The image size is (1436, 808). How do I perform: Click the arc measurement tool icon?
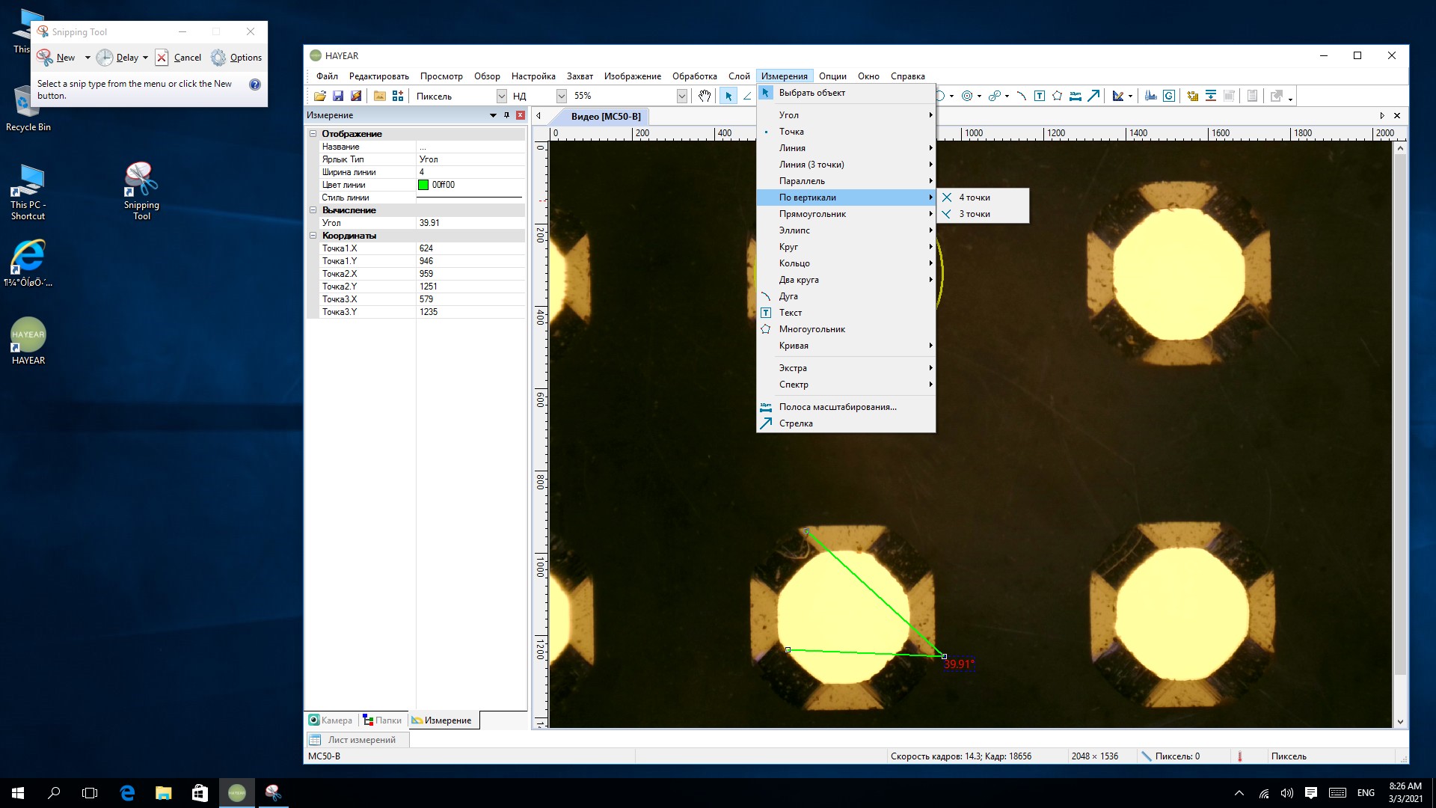(1021, 96)
